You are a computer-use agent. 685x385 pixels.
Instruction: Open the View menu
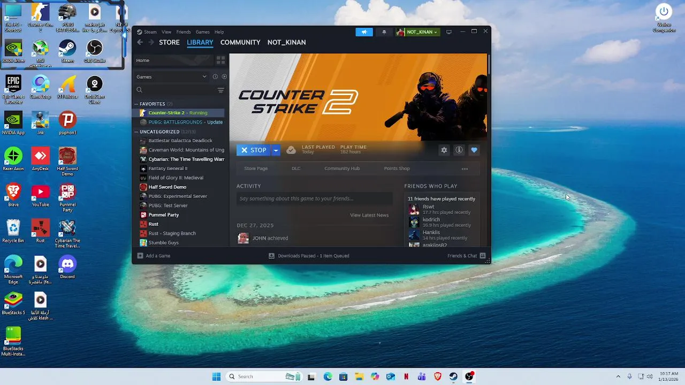pos(166,32)
